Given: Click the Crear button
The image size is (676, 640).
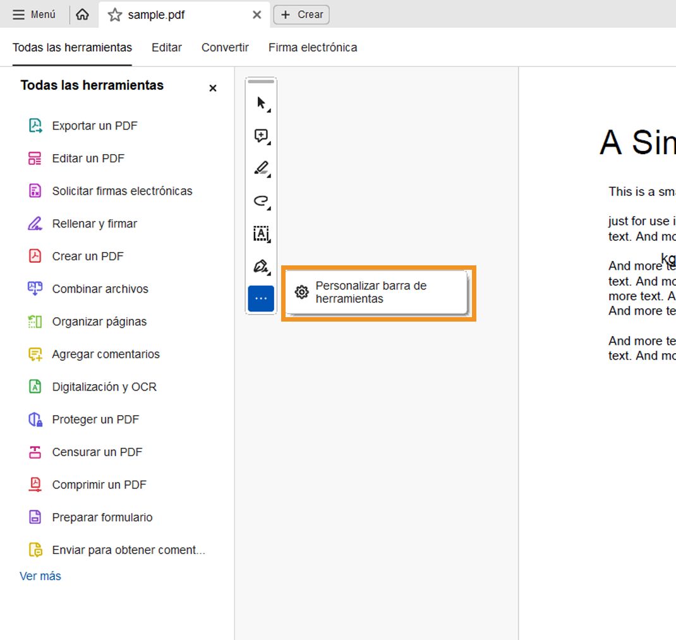Looking at the screenshot, I should click(301, 15).
